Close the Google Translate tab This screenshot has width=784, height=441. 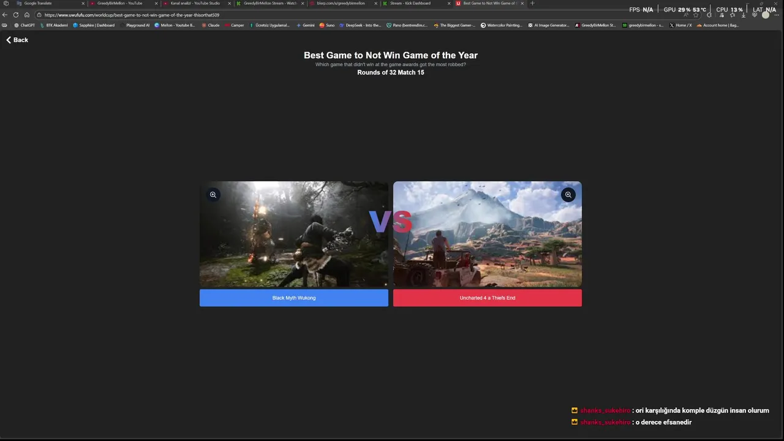click(83, 3)
